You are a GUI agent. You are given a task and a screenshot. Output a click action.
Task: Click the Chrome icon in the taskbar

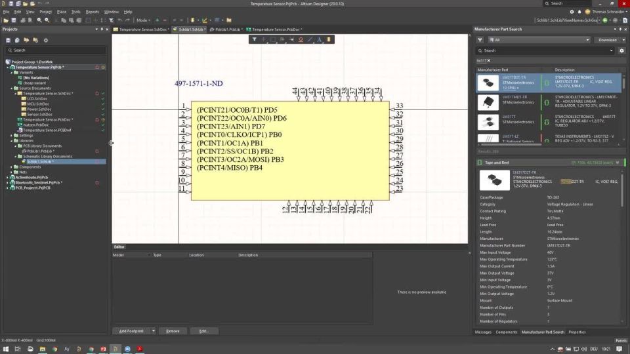coord(54,349)
